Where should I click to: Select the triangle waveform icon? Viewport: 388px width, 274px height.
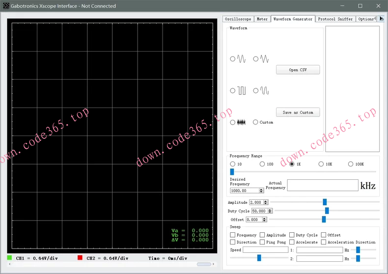[x=264, y=59]
